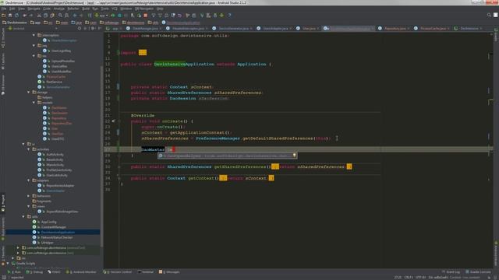Screen dimensions: 499x280
Task: Click the Replace toolbar icon
Action: (66, 16)
